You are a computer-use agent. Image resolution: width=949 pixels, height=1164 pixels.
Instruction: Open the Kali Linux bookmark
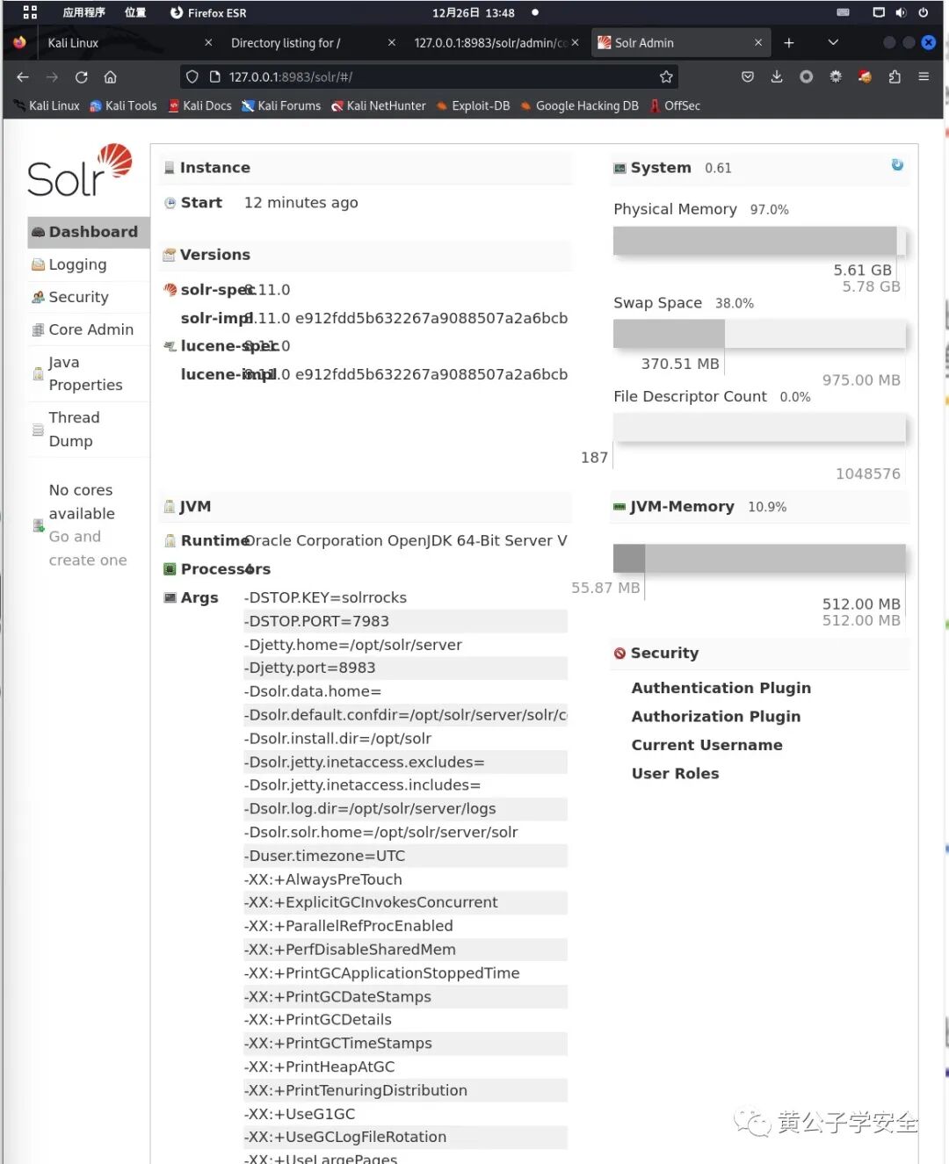click(x=47, y=106)
